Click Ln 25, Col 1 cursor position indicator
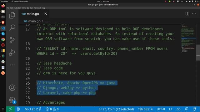This screenshot has height=112, width=200. click(x=116, y=109)
